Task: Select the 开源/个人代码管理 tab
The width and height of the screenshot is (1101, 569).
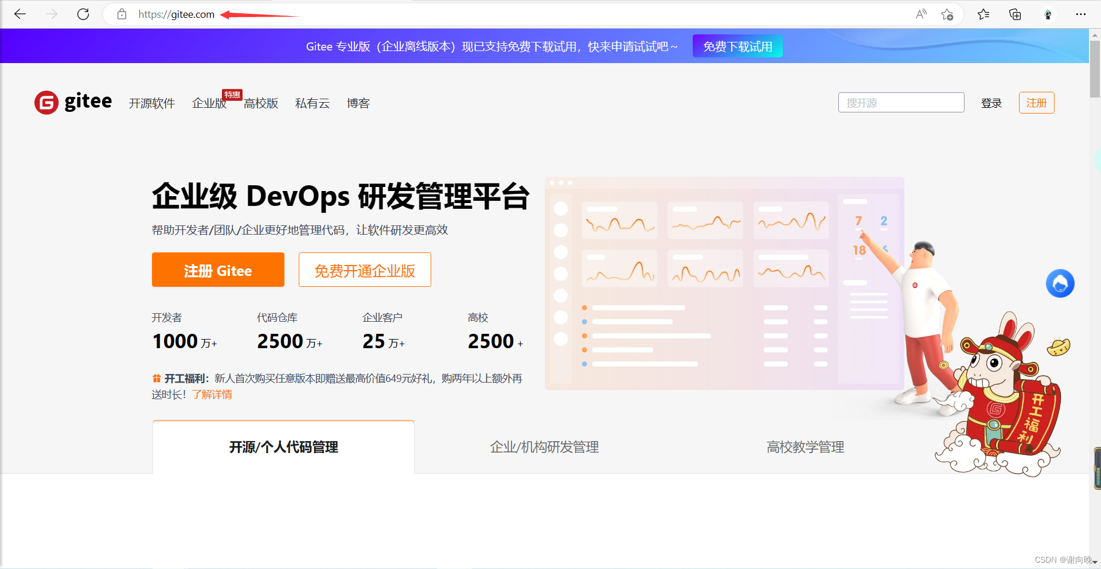Action: tap(283, 447)
